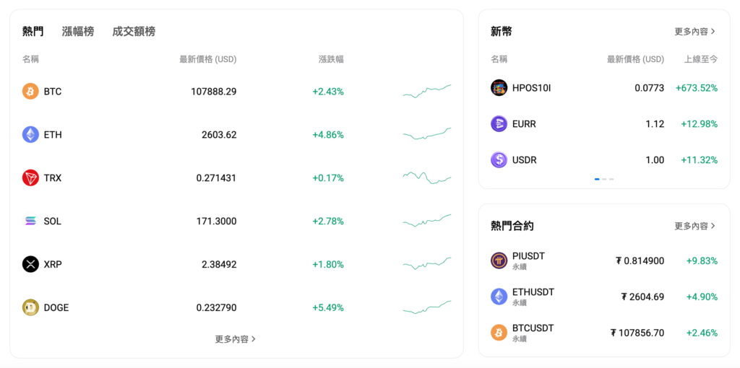This screenshot has height=368, width=740.
Task: Open the PIUSDT contract icon
Action: click(499, 260)
